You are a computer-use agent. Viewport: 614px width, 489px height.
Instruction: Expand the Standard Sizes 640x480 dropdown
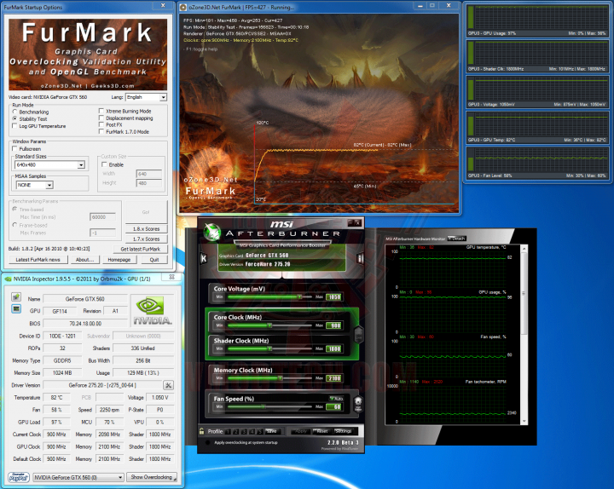(49, 164)
